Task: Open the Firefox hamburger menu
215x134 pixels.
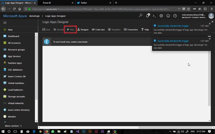Action: pyautogui.click(x=212, y=9)
